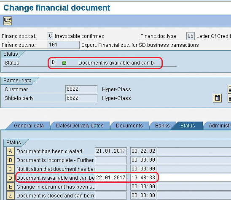Switch to the Banks tab
Image resolution: width=231 pixels, height=200 pixels.
162,126
